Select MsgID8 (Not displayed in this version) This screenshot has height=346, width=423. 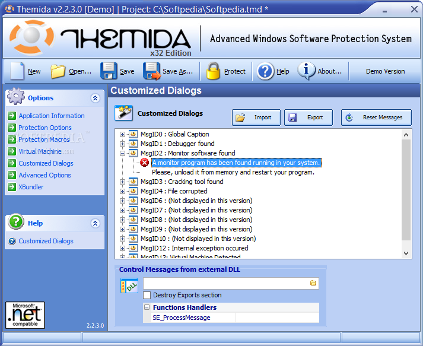196,220
